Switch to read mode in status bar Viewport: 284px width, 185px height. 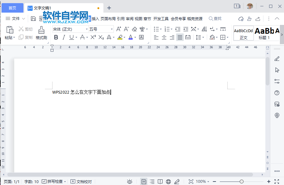tap(160, 182)
